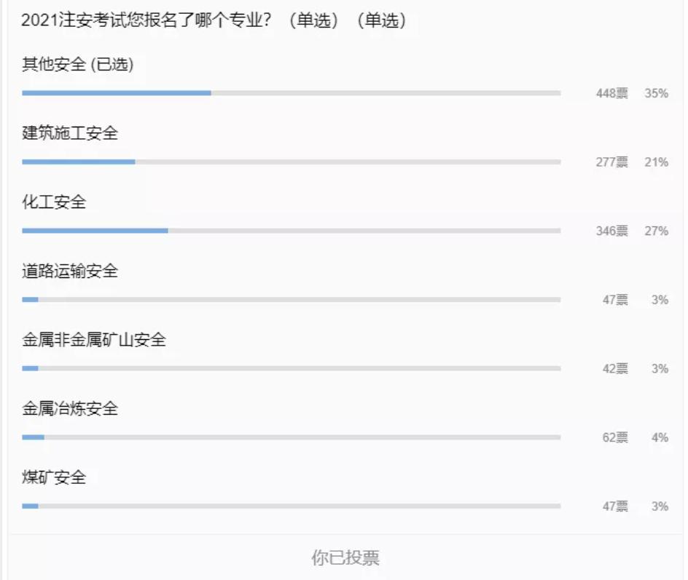The width and height of the screenshot is (688, 580).
Task: Click the 化工安全 progress bar
Action: click(x=291, y=231)
